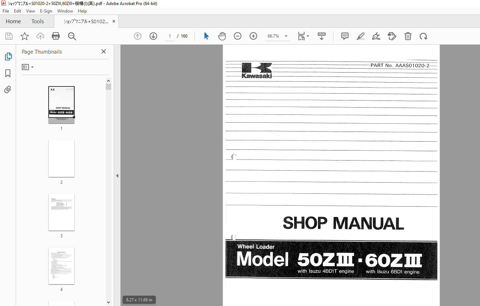Zoom in with the plus button

(x=253, y=36)
